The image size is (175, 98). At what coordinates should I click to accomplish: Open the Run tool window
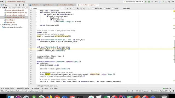coord(45,88)
